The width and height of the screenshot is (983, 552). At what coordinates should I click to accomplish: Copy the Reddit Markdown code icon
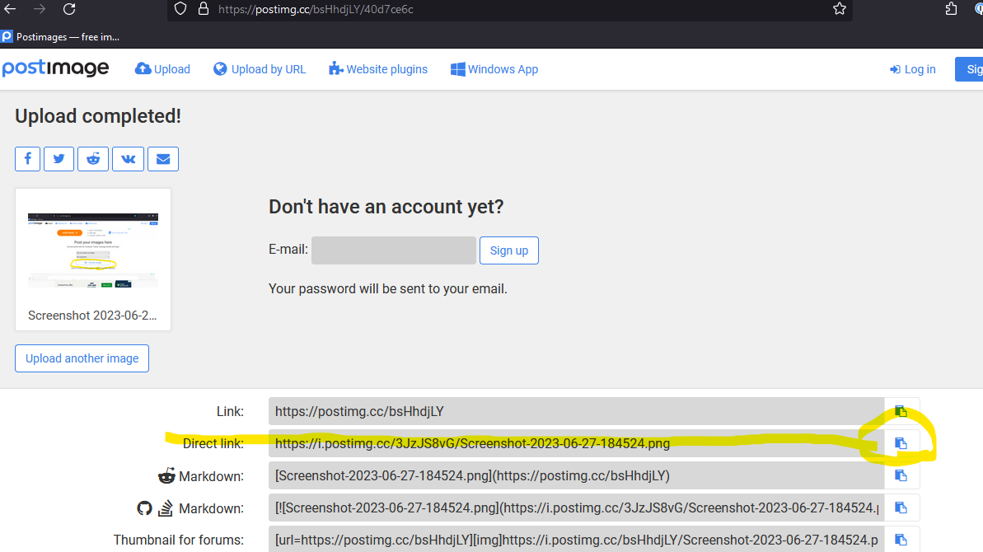click(901, 475)
